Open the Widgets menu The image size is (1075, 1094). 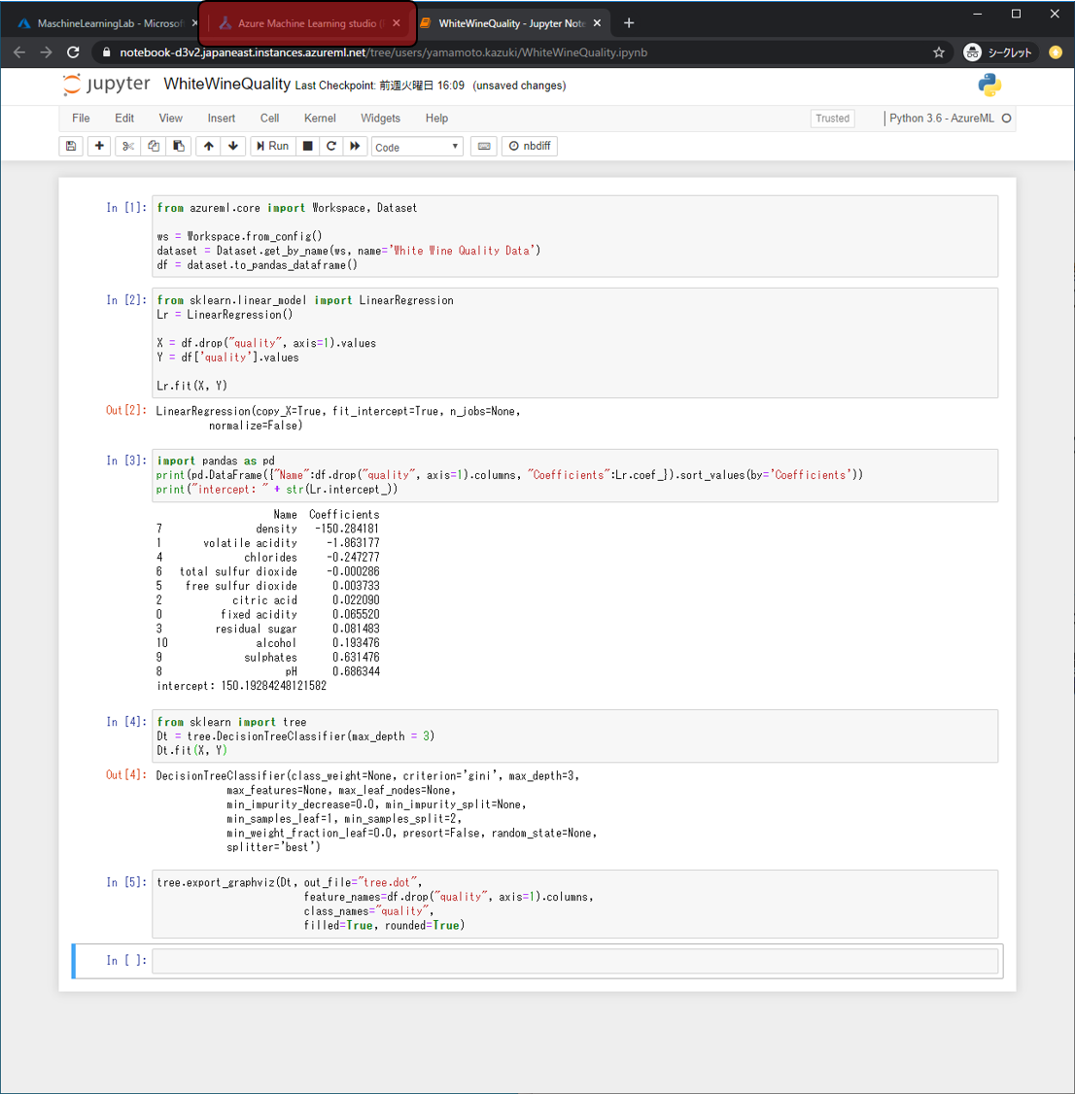[x=380, y=119]
